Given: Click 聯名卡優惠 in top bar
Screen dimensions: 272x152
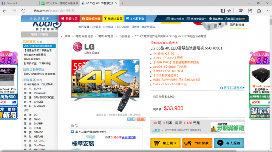Looking at the screenshot, I should [x=175, y=19].
